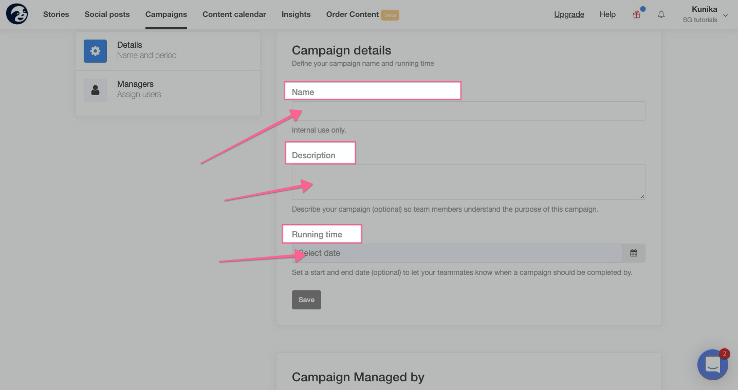This screenshot has height=390, width=738.
Task: Open the Social posts tab
Action: click(x=107, y=14)
